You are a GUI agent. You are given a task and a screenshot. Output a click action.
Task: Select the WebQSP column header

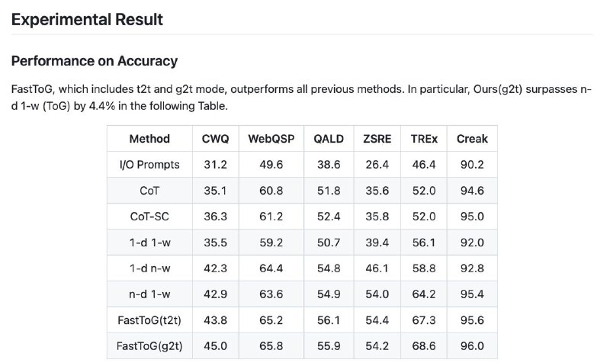tap(271, 139)
